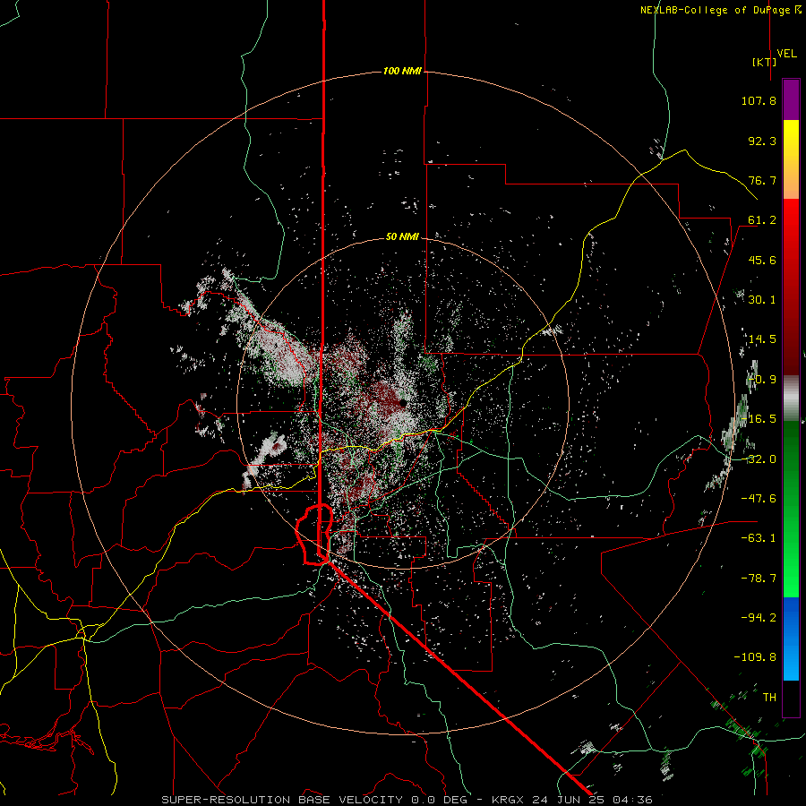Click the -63.1 legend value
The width and height of the screenshot is (806, 806).
coord(759,538)
